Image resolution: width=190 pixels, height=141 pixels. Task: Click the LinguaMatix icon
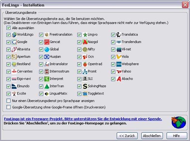tap(47, 94)
